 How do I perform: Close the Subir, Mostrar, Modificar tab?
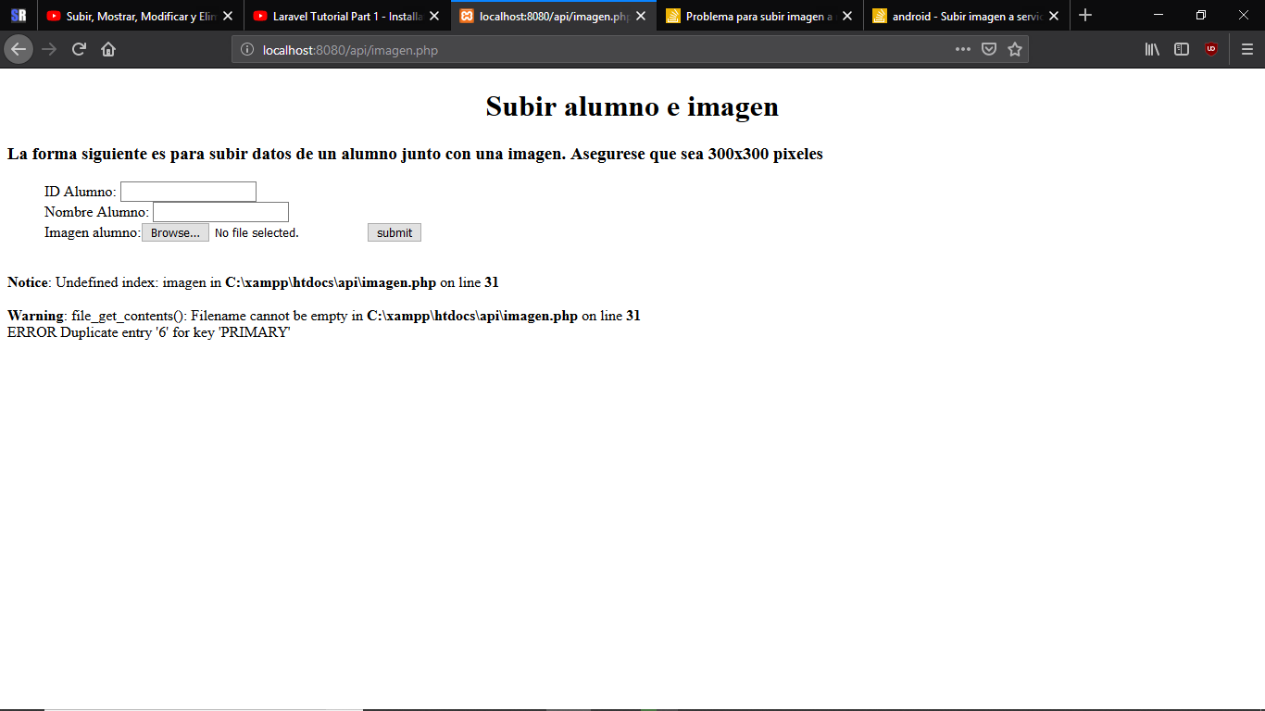[228, 16]
